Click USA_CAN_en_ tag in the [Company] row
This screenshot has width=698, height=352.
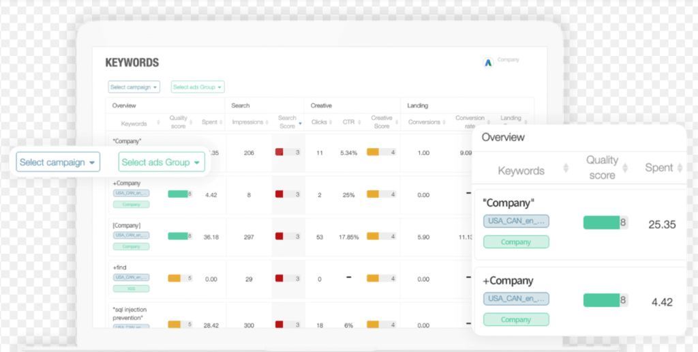[132, 235]
